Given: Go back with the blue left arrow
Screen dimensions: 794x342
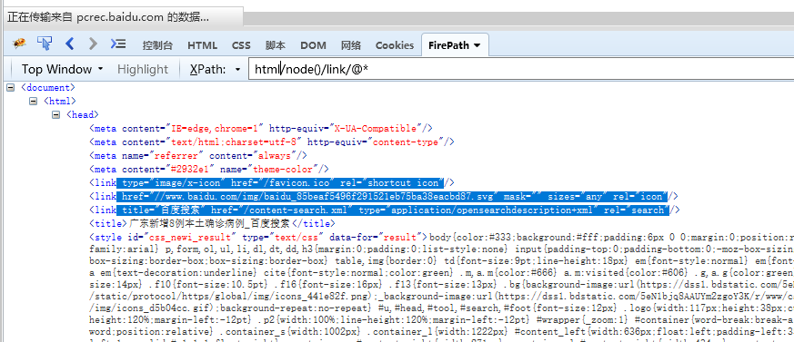Looking at the screenshot, I should (70, 44).
